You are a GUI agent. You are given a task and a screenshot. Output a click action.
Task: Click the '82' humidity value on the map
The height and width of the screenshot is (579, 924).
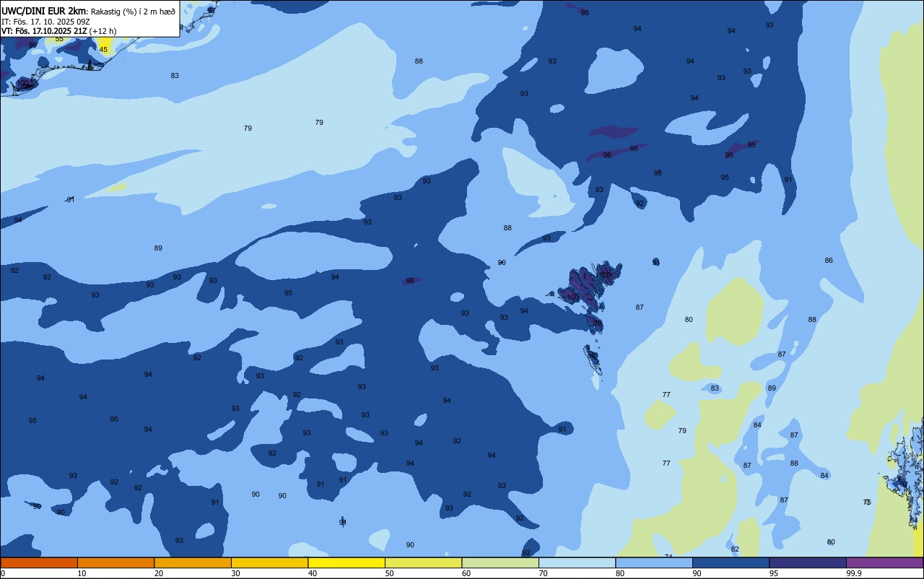click(x=735, y=549)
